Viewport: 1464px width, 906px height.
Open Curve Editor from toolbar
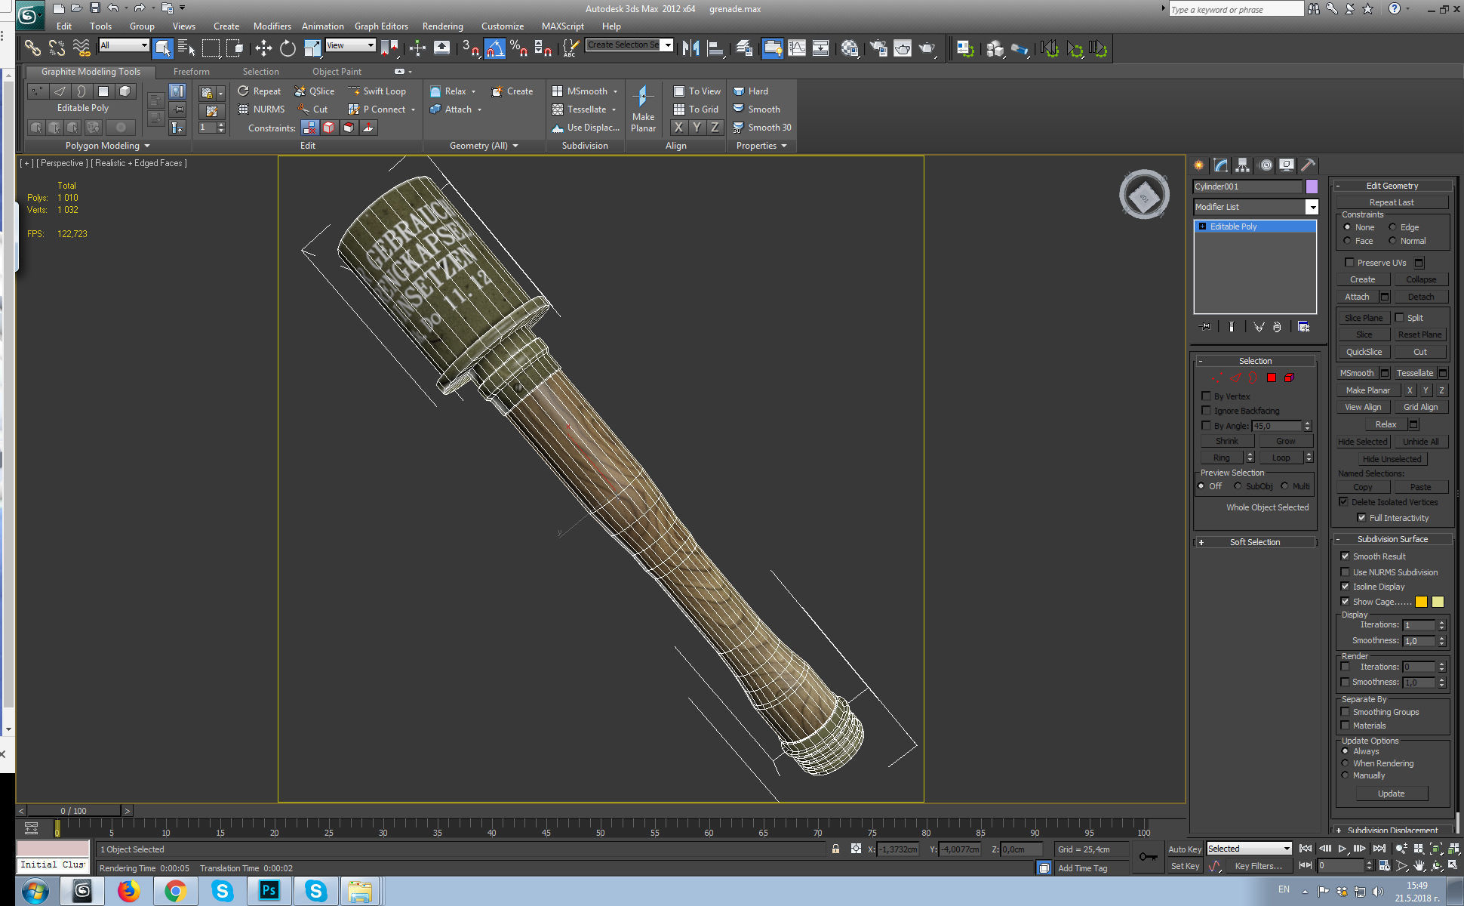pyautogui.click(x=797, y=49)
